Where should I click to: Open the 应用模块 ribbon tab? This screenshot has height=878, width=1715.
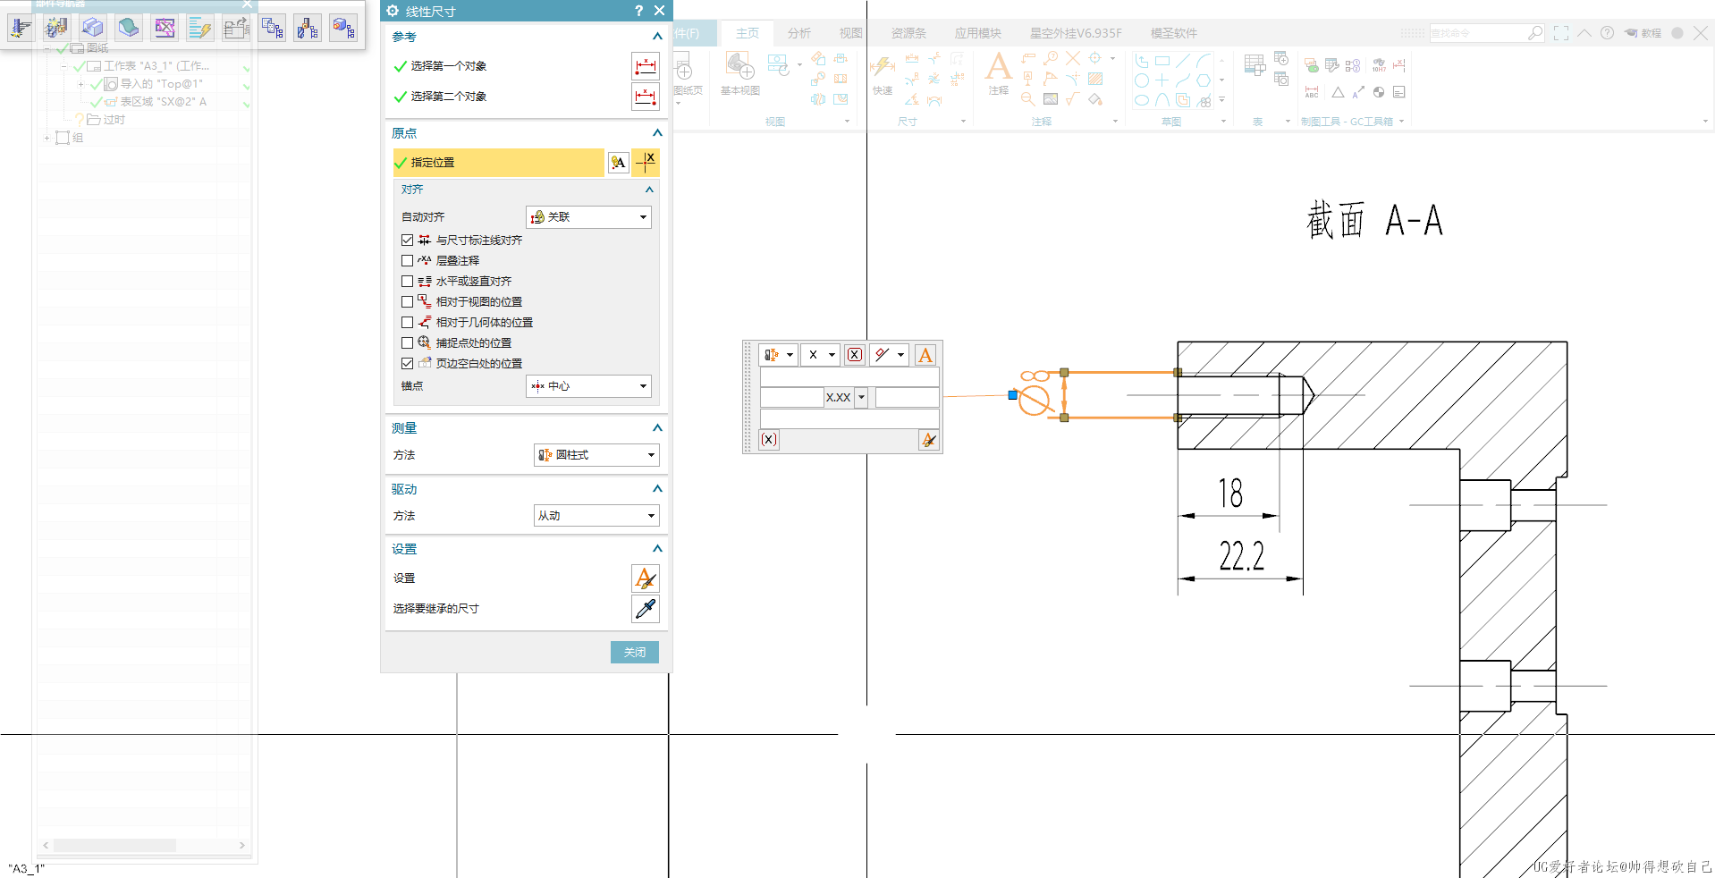pyautogui.click(x=978, y=33)
